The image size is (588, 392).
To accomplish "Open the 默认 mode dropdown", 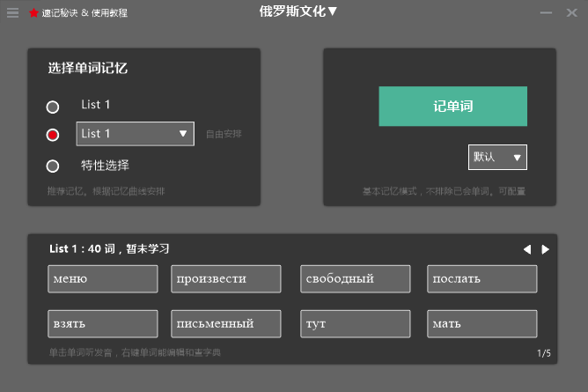I will click(x=497, y=158).
